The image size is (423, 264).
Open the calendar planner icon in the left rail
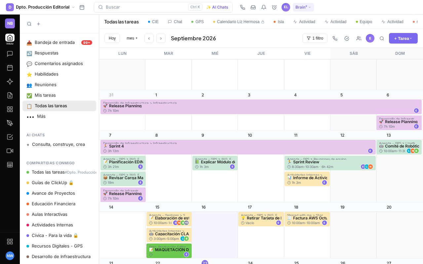[x=10, y=68]
